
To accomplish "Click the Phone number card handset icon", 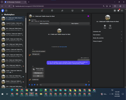I will point(34,69).
